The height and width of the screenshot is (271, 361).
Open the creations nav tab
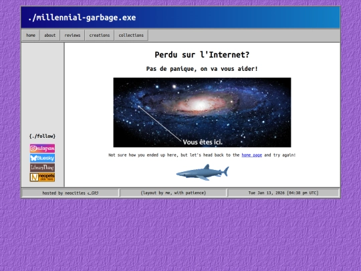pyautogui.click(x=100, y=35)
